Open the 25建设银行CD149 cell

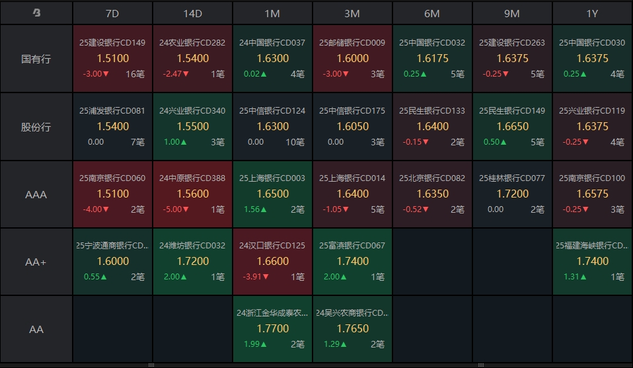(x=112, y=59)
